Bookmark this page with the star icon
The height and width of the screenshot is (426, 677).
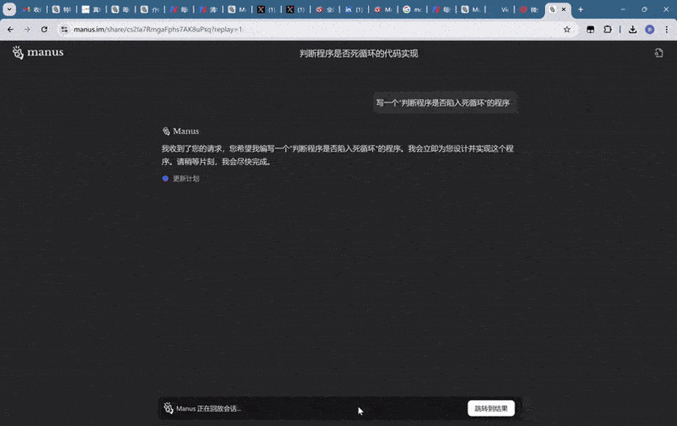pyautogui.click(x=567, y=29)
